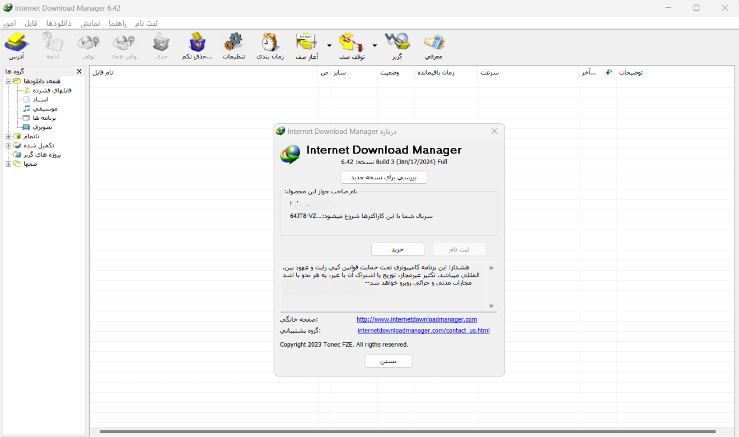739x437 pixels.
Task: Select برنامه ها (Programs) category
Action: (44, 118)
